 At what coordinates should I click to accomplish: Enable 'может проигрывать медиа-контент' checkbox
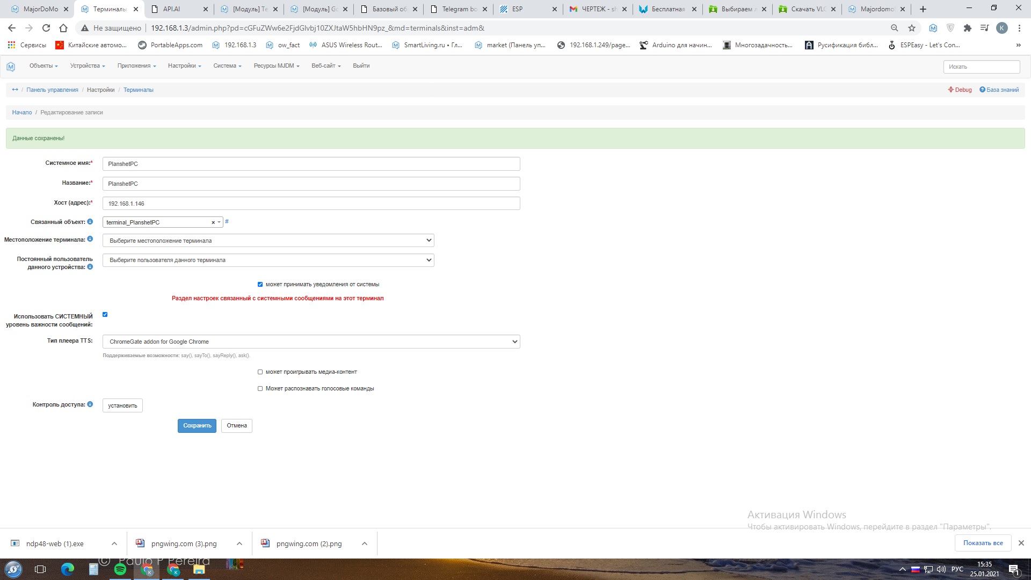coord(260,372)
